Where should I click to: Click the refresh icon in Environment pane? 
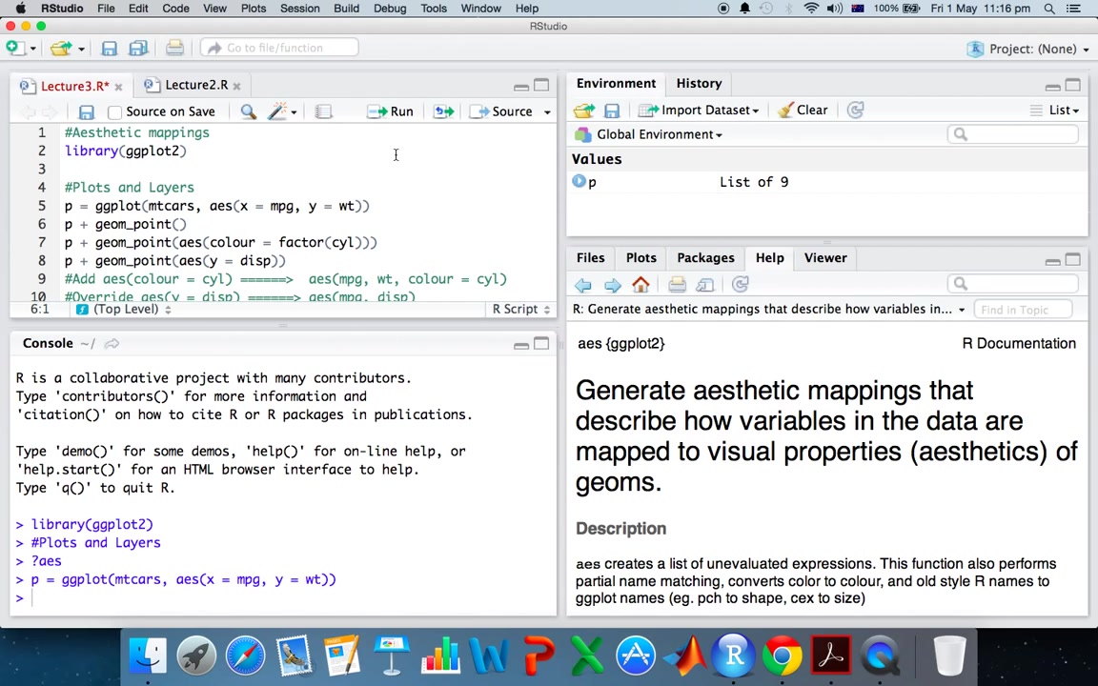pyautogui.click(x=855, y=110)
